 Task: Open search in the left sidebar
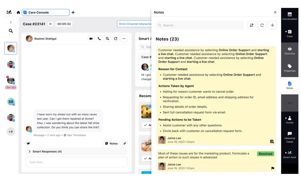[11, 31]
